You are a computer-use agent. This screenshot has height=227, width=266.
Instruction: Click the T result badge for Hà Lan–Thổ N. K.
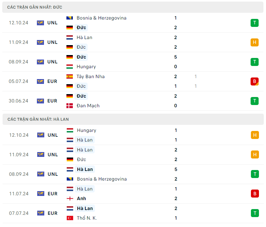tap(255, 213)
